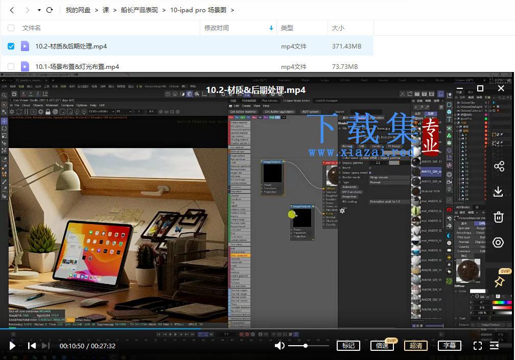515x360 pixels.
Task: Sort files by the 大小 column
Action: [x=338, y=28]
